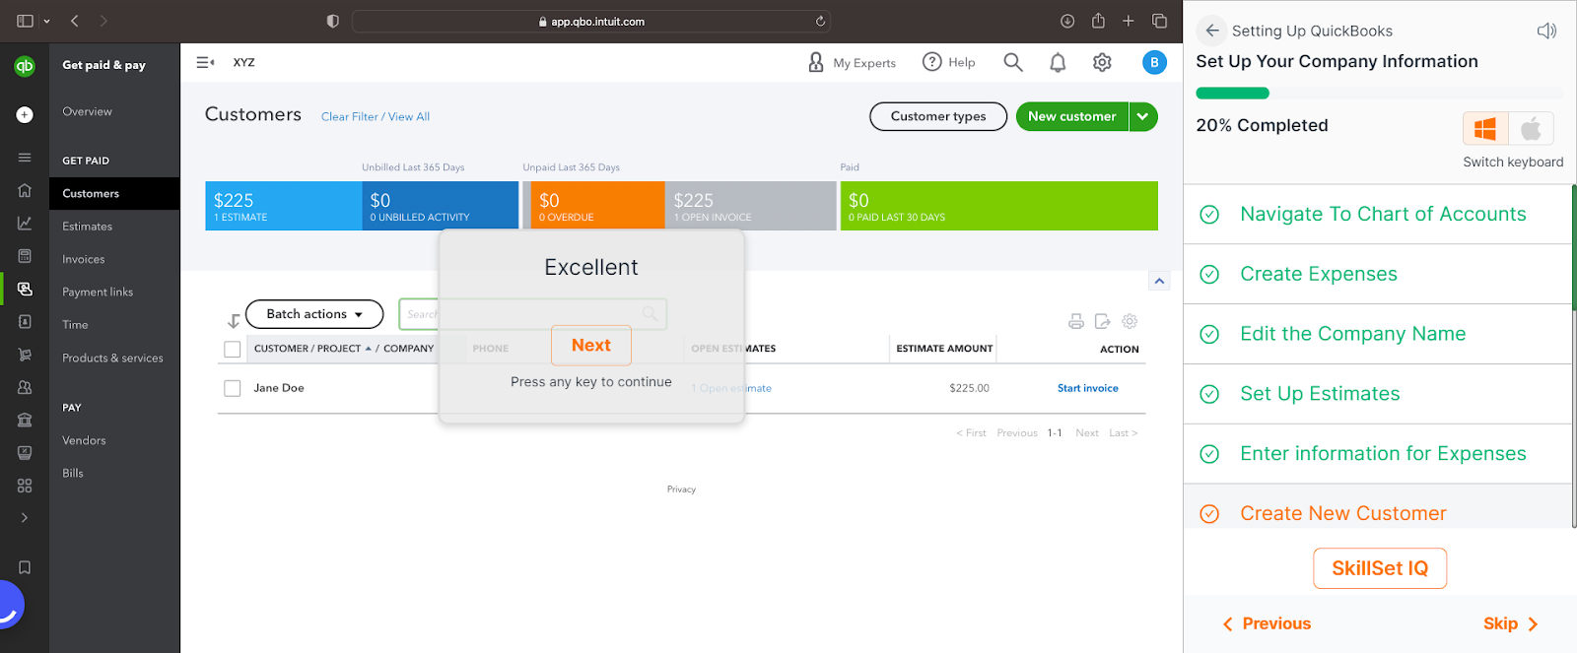Open the Help menu
The height and width of the screenshot is (653, 1577).
tap(948, 62)
